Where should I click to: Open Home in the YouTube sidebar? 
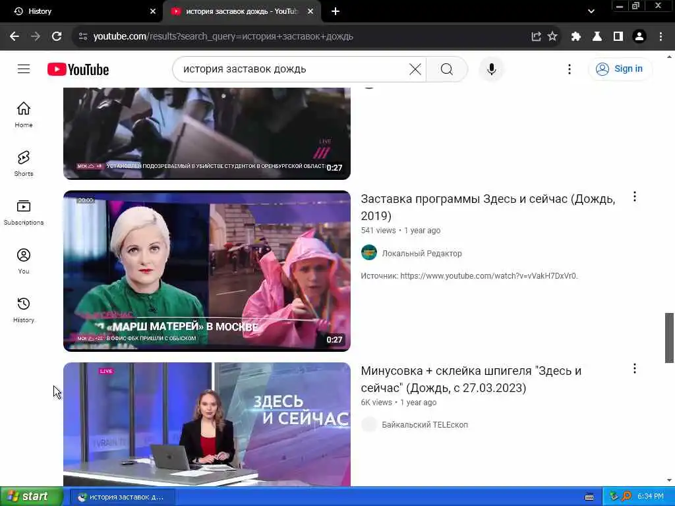24,115
